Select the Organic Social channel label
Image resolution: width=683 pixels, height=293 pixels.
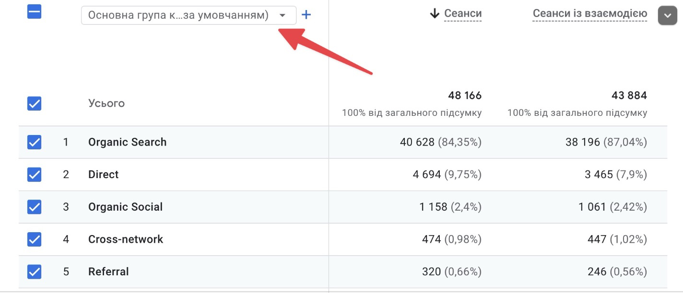click(125, 207)
